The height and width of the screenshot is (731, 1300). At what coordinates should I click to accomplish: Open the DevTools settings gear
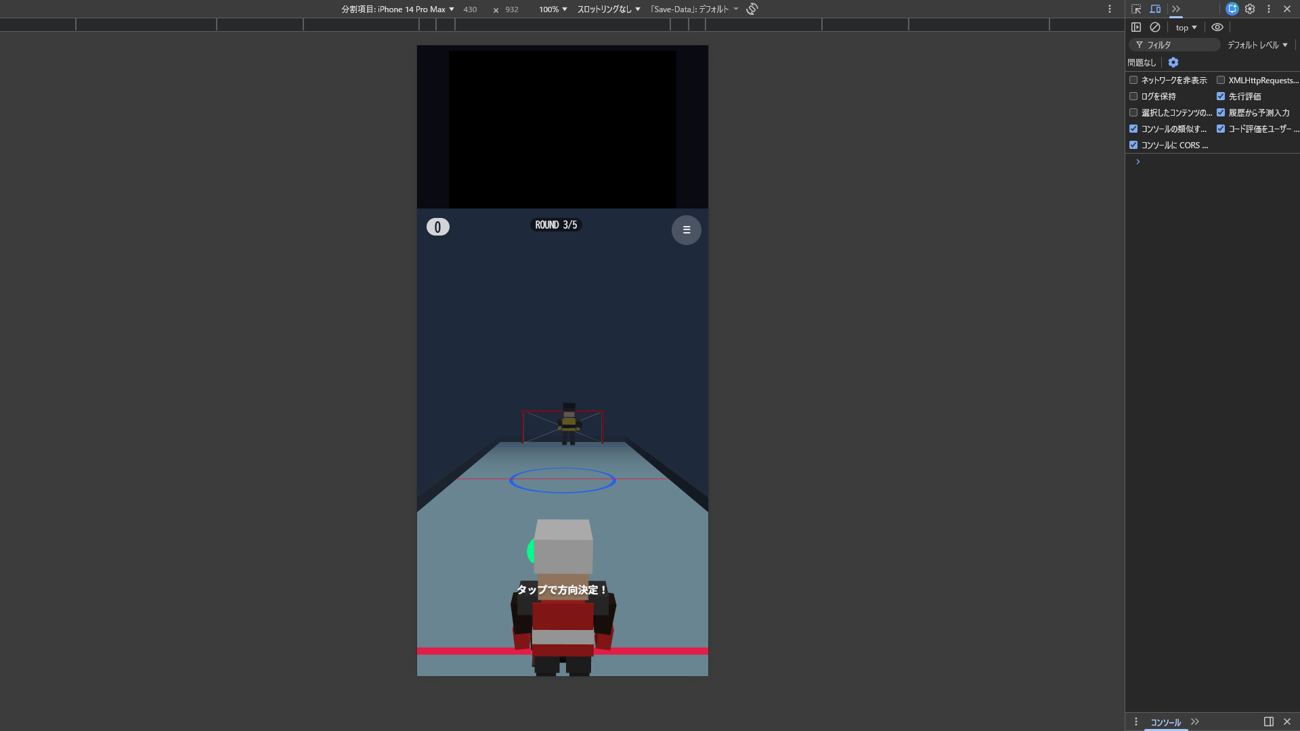1250,9
